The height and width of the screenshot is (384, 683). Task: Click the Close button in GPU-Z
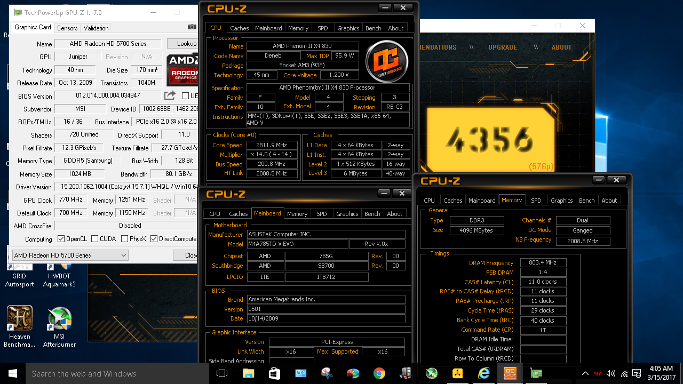click(x=187, y=255)
